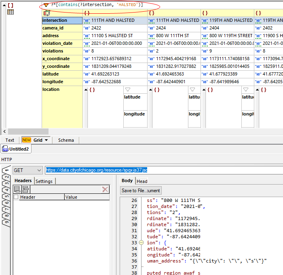Viewport: 283px width, 275px height.
Task: Click the red X delete header icon
Action: coord(105,189)
